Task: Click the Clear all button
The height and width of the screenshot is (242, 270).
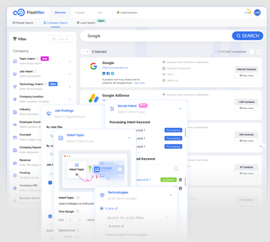Action: click(60, 39)
